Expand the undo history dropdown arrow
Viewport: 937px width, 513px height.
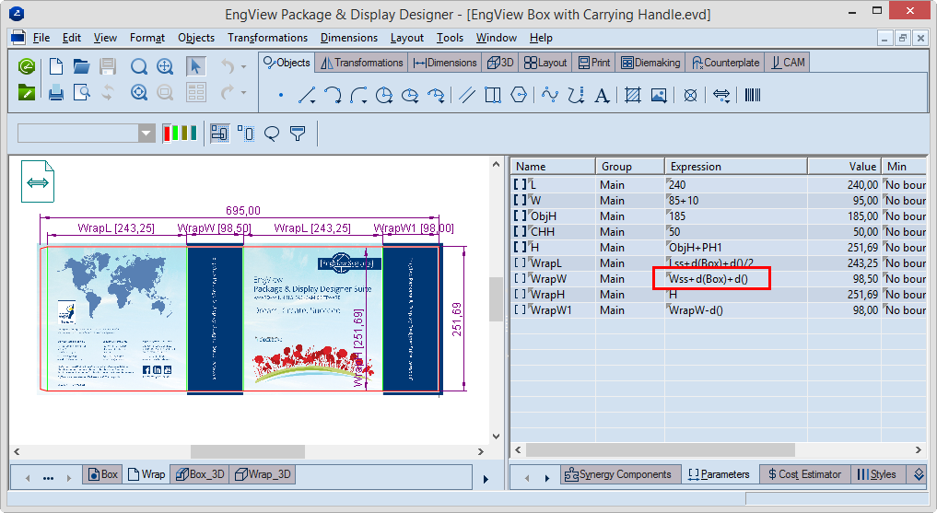244,66
